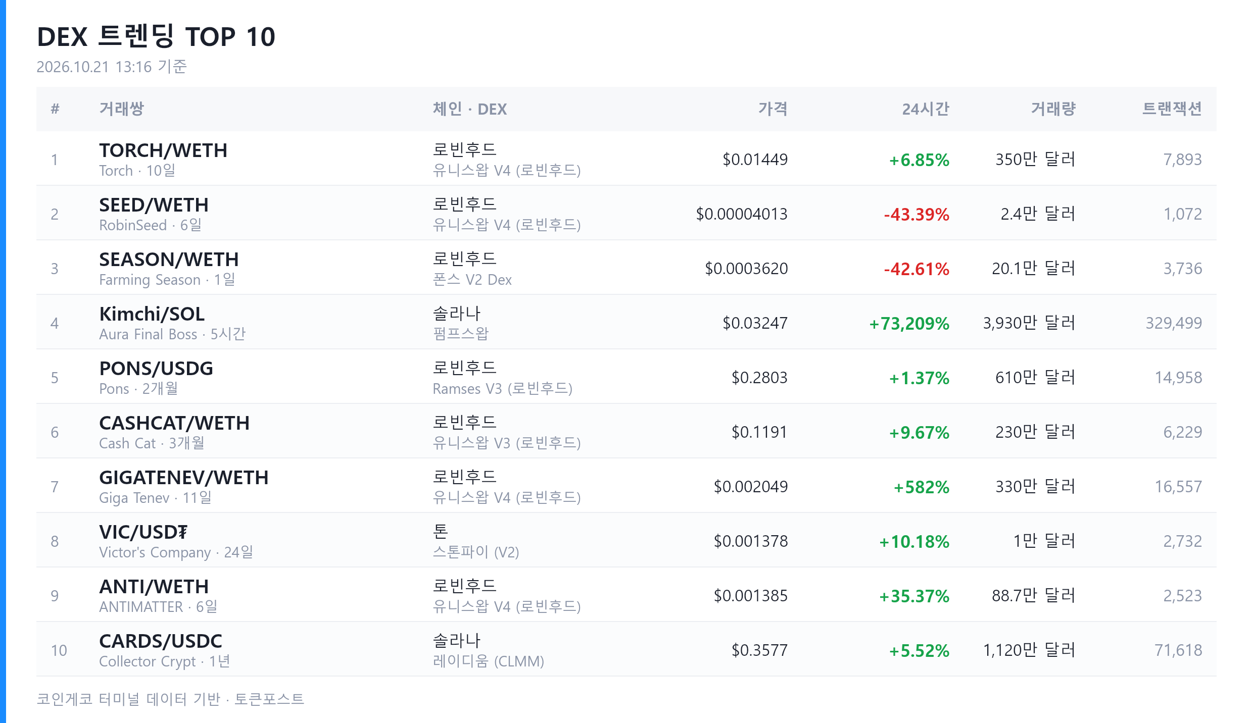Select the VIC/USD₮ pair name
Image resolution: width=1253 pixels, height=723 pixels.
pyautogui.click(x=143, y=532)
